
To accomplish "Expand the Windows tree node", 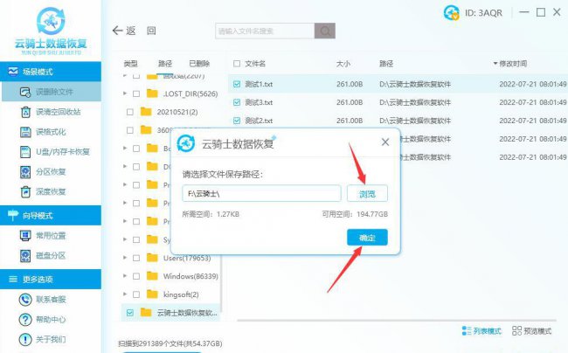I will 125,276.
